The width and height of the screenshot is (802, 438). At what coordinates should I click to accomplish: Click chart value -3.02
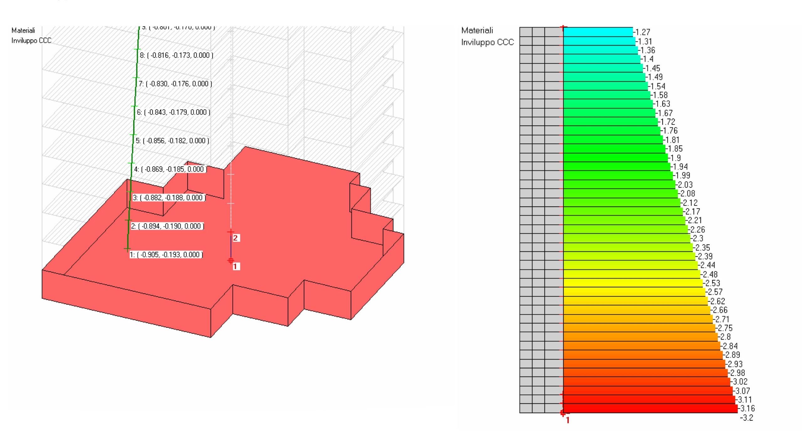coord(739,382)
